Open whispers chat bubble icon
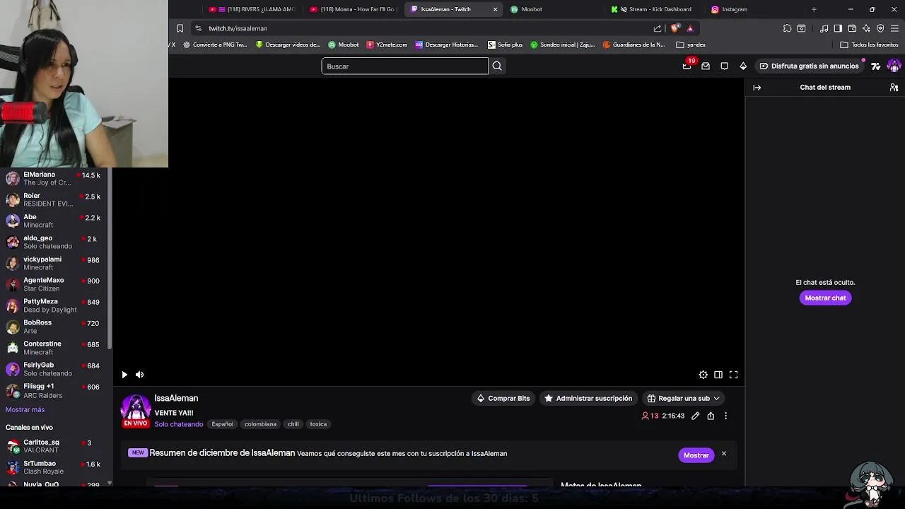The width and height of the screenshot is (905, 509). (724, 66)
